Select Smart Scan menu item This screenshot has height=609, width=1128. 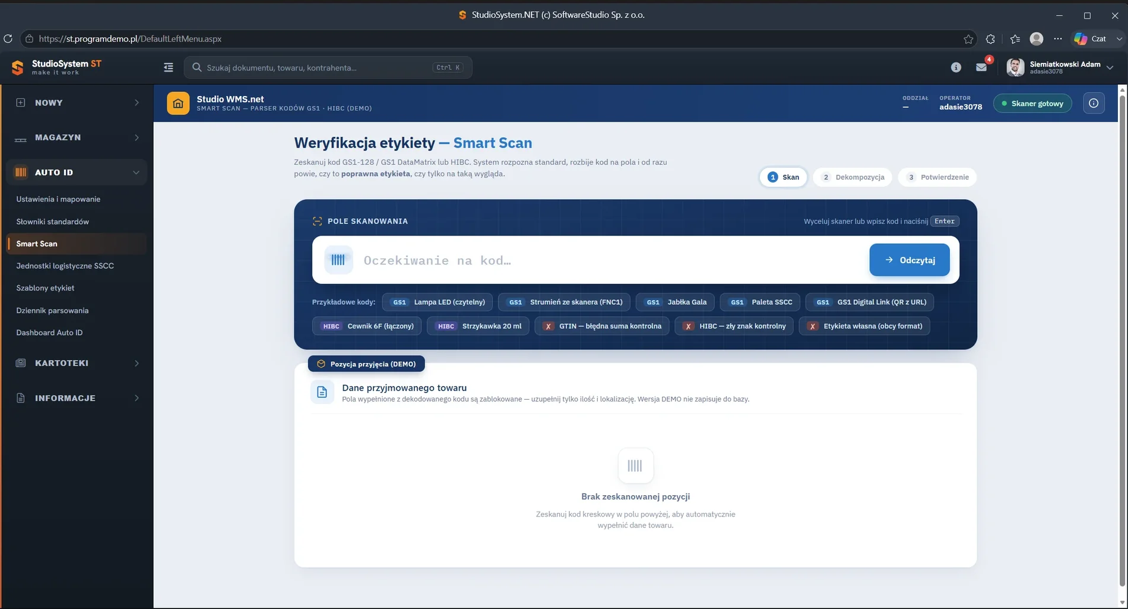76,244
